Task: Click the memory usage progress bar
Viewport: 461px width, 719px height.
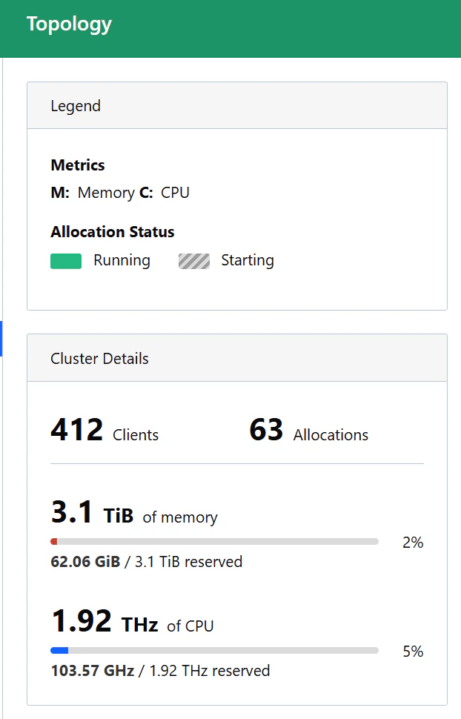Action: pyautogui.click(x=214, y=542)
